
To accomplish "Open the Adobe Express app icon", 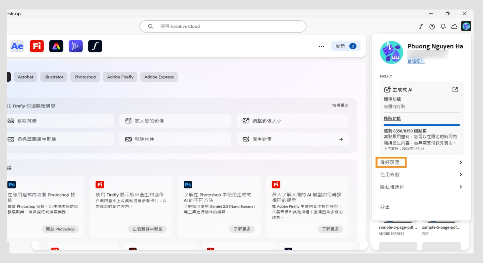I will [56, 46].
